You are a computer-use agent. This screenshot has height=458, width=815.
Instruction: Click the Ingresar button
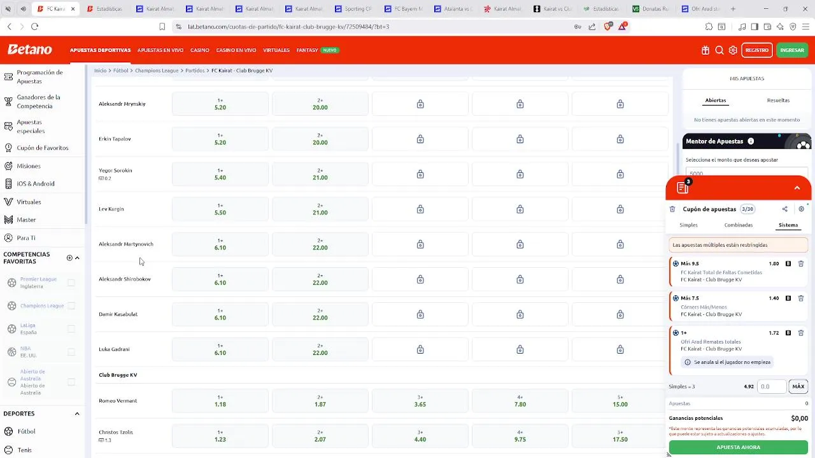pyautogui.click(x=792, y=50)
